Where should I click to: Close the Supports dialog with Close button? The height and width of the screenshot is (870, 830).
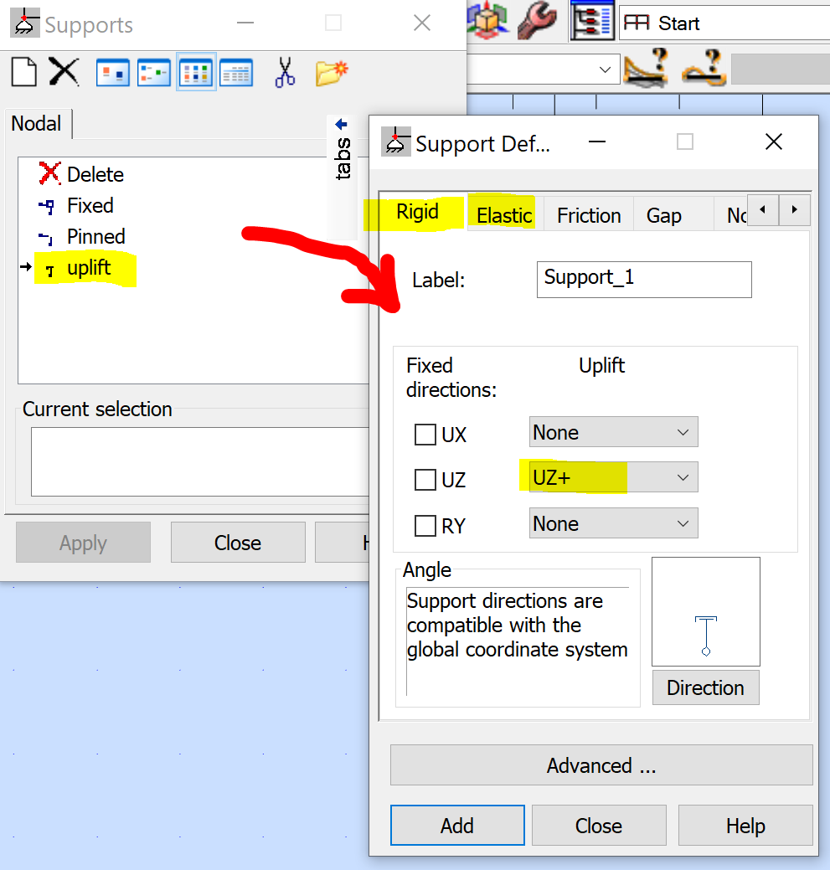pyautogui.click(x=238, y=543)
